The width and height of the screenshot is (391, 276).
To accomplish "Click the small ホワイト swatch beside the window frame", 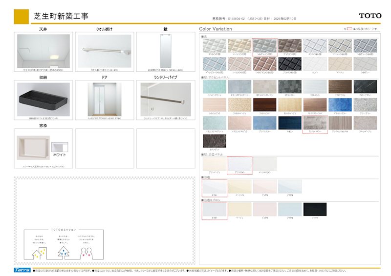I will 58,147.
